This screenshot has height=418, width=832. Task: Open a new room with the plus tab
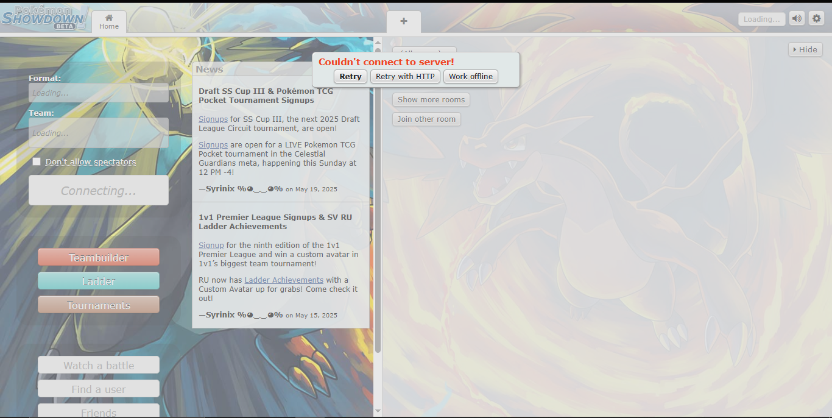403,21
